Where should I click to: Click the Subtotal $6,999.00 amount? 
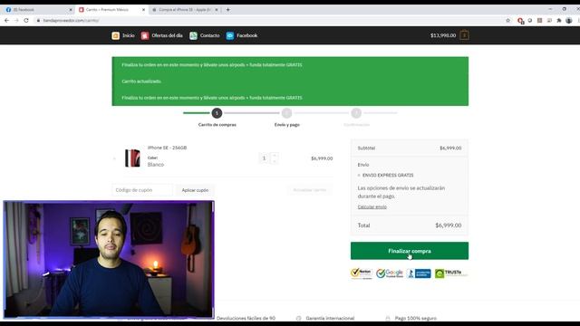[450, 148]
